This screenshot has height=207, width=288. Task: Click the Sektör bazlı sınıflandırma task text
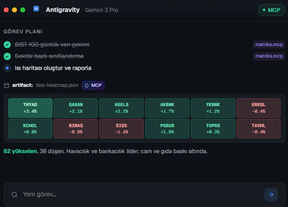click(49, 56)
